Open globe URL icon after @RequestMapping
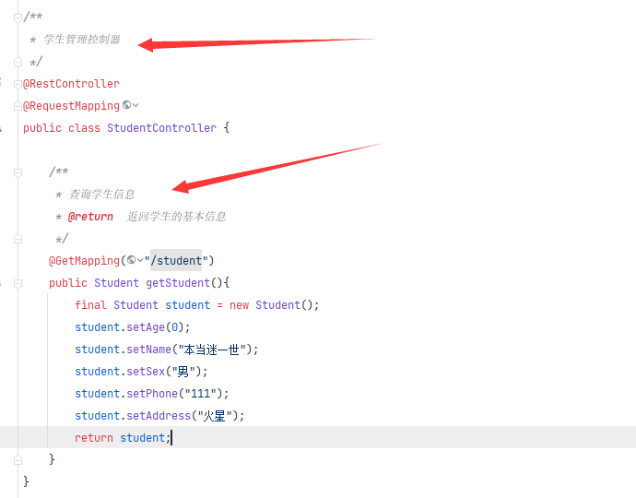Viewport: 636px width, 498px height. coord(126,105)
